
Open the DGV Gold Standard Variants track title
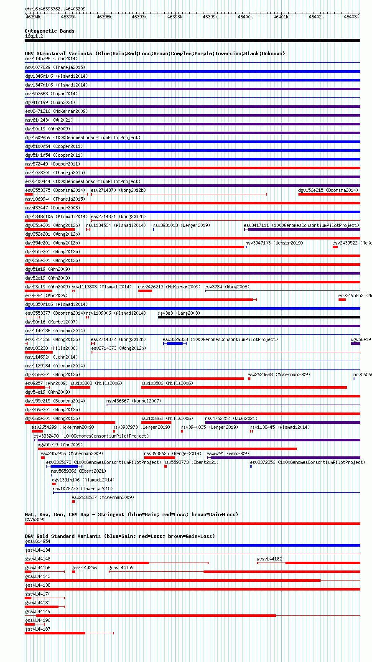120,536
